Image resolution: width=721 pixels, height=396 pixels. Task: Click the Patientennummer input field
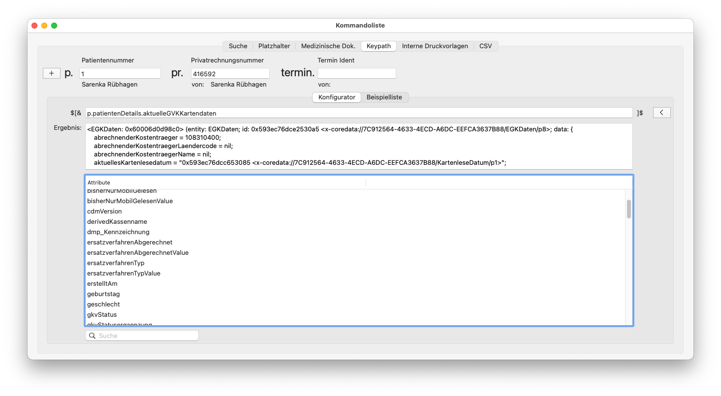coord(120,73)
